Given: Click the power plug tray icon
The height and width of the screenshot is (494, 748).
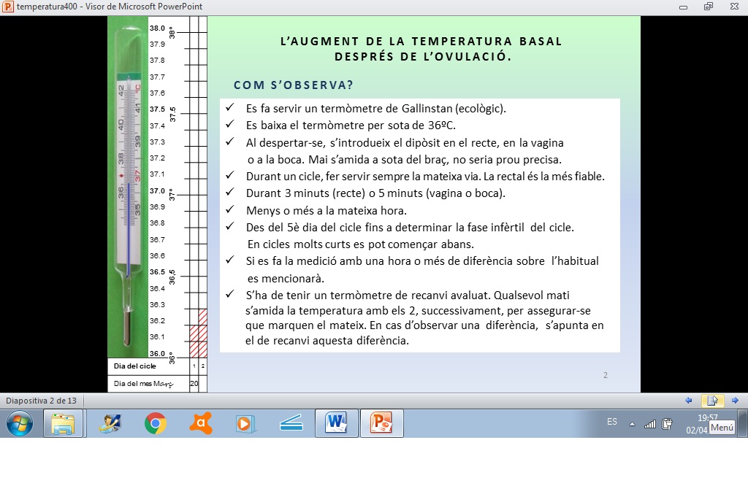Looking at the screenshot, I should click(668, 423).
